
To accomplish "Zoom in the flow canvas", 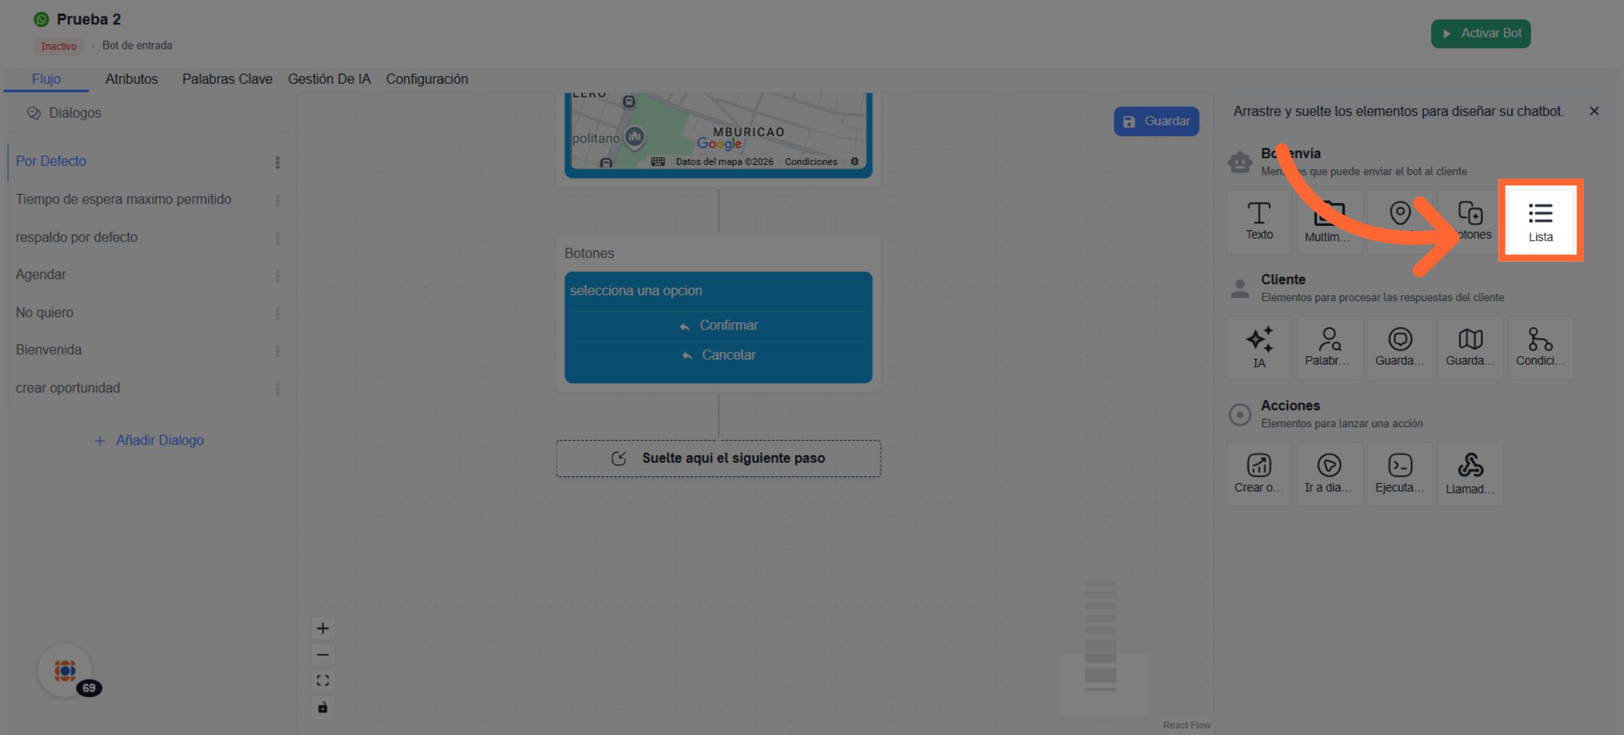I will [323, 628].
